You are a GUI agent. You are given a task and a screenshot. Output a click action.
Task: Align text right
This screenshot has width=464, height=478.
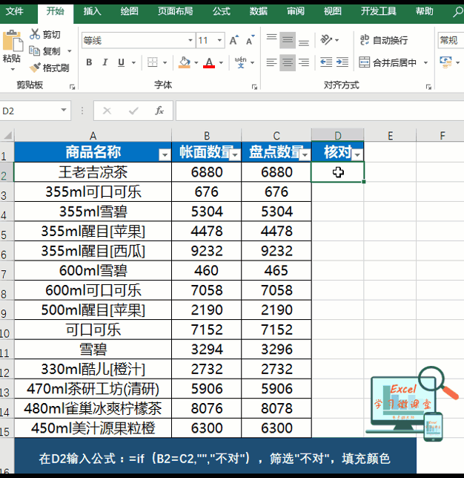pyautogui.click(x=304, y=62)
